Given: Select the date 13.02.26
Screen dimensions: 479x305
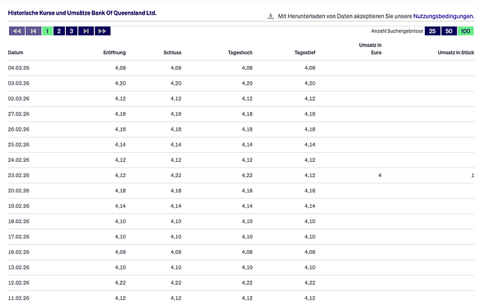Looking at the screenshot, I should click(x=19, y=267).
